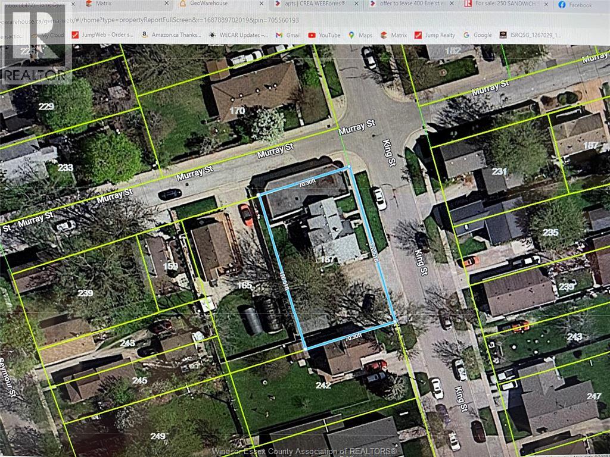610x457 pixels.
Task: Click the Amazon.ca Thanks bookmark icon
Action: 145,35
